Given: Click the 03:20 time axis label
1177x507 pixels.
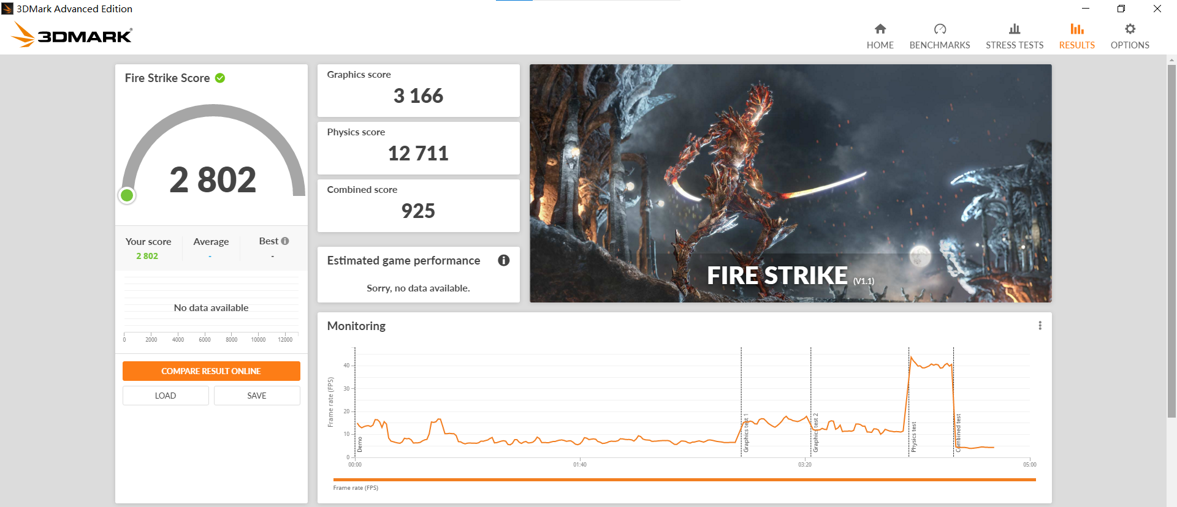Looking at the screenshot, I should (x=805, y=465).
